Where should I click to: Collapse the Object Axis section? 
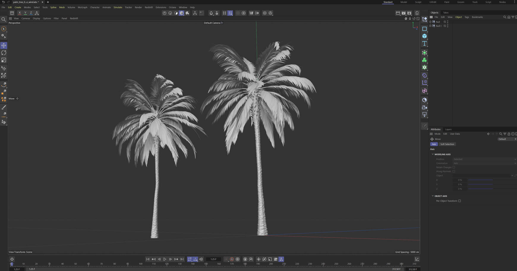tap(433, 196)
